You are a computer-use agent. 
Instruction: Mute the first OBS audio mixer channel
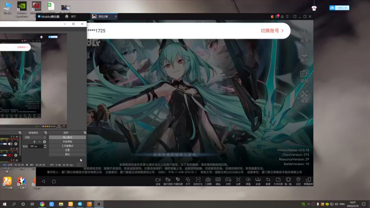click(10, 144)
